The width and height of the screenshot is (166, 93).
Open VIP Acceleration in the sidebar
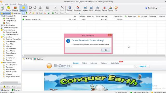pos(9,25)
